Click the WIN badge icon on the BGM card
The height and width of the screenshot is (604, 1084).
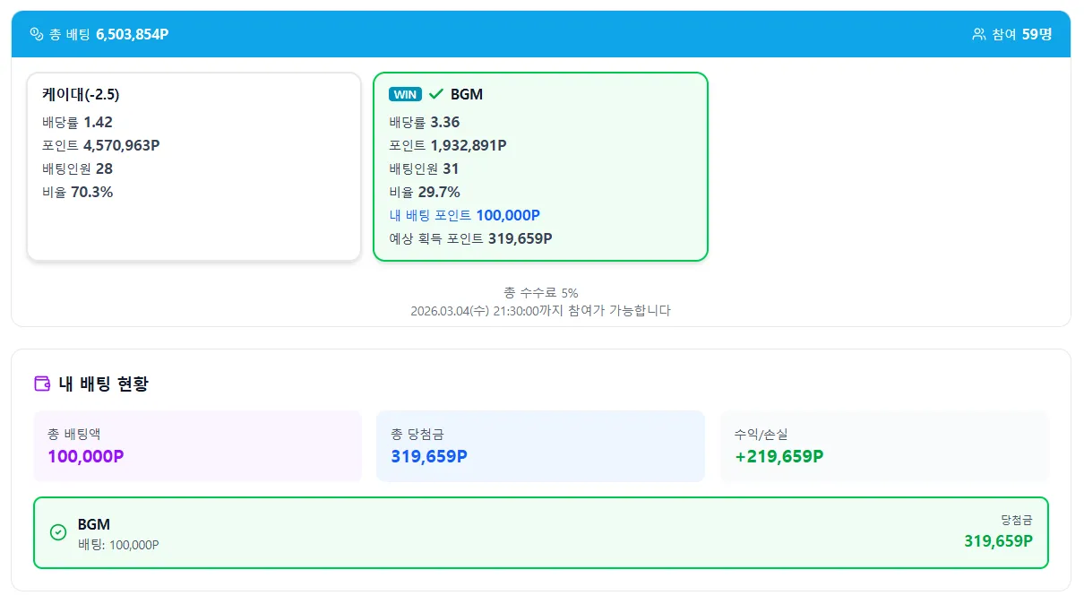[405, 93]
